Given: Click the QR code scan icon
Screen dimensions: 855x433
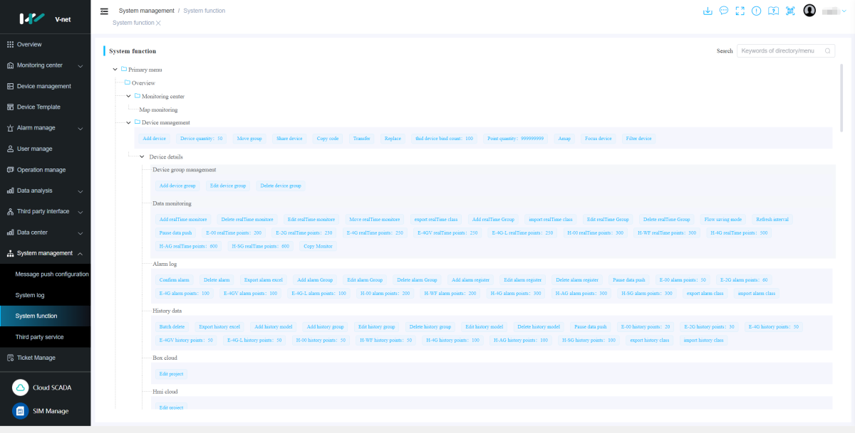Looking at the screenshot, I should tap(790, 11).
